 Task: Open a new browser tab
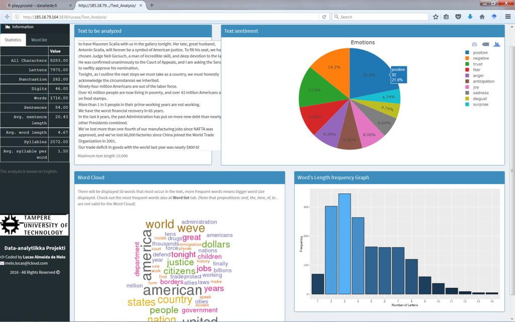152,5
